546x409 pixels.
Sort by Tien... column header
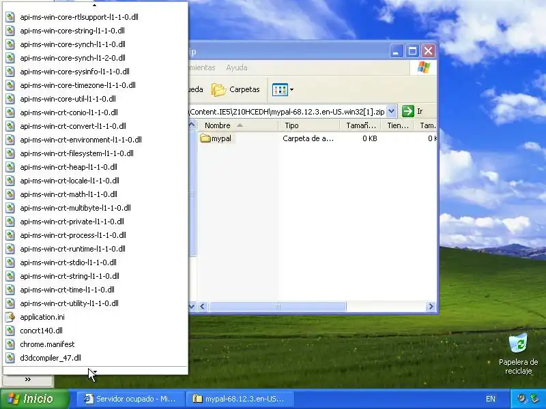pyautogui.click(x=397, y=125)
